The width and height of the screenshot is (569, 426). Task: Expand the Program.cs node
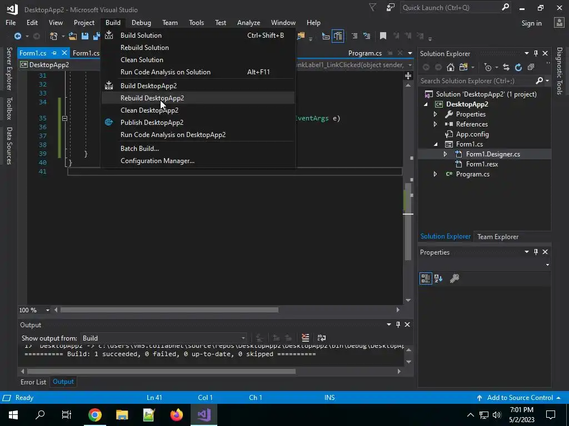click(x=435, y=174)
